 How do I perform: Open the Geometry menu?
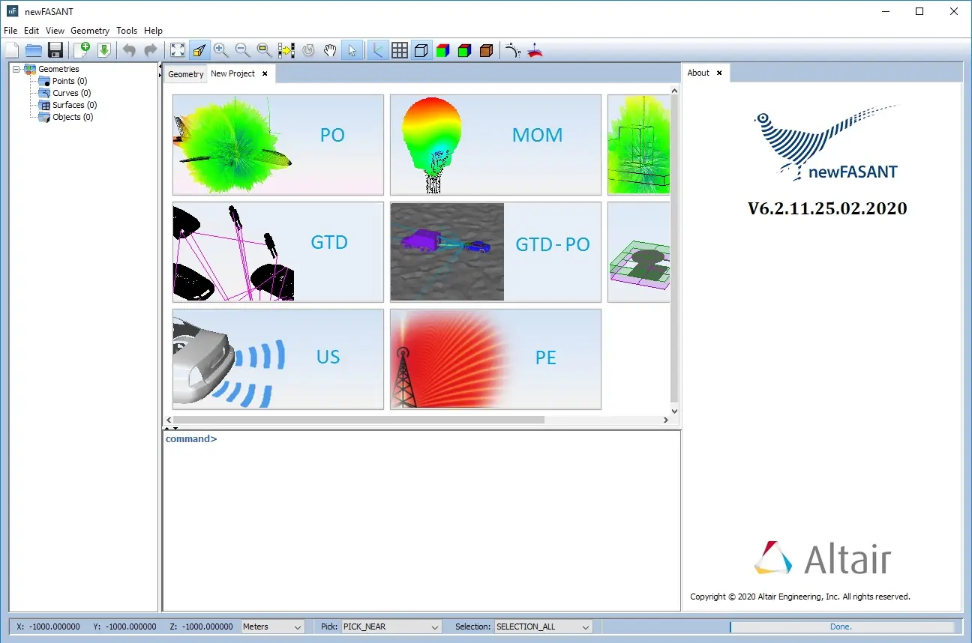click(90, 31)
